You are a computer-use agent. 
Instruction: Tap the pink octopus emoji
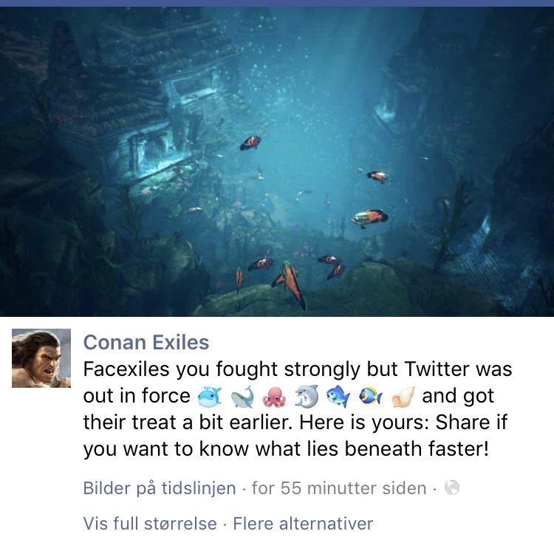tap(274, 397)
